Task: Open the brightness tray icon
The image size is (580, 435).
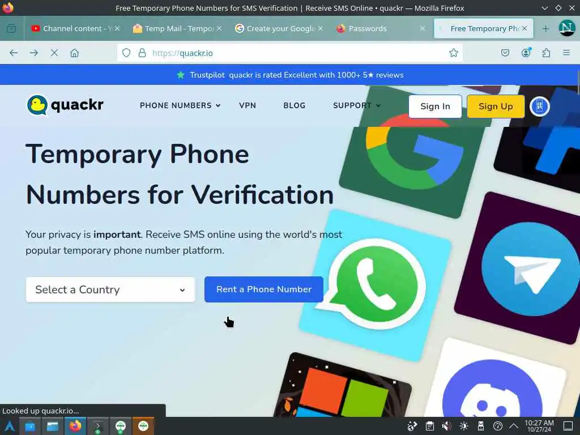Action: pyautogui.click(x=464, y=426)
